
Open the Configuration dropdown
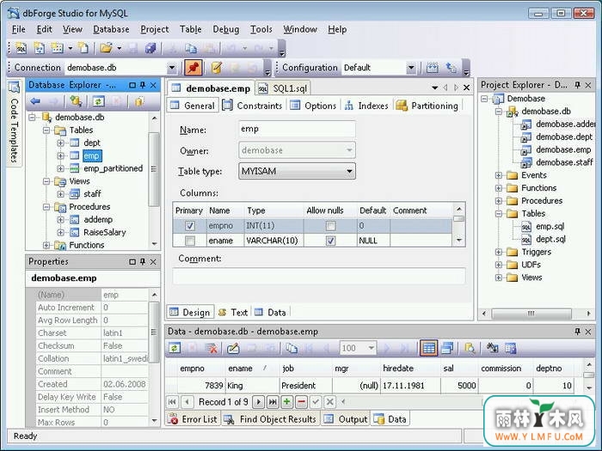(x=411, y=68)
